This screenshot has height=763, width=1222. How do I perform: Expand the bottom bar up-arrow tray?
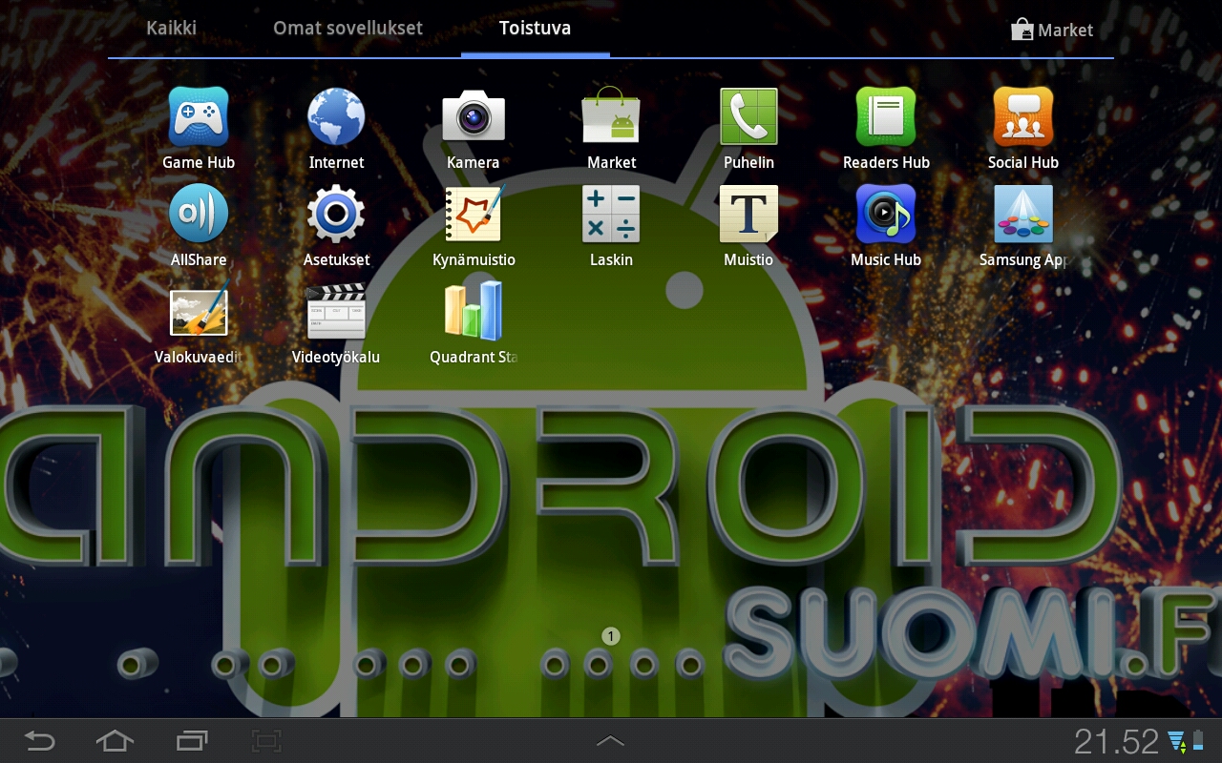[x=610, y=741]
